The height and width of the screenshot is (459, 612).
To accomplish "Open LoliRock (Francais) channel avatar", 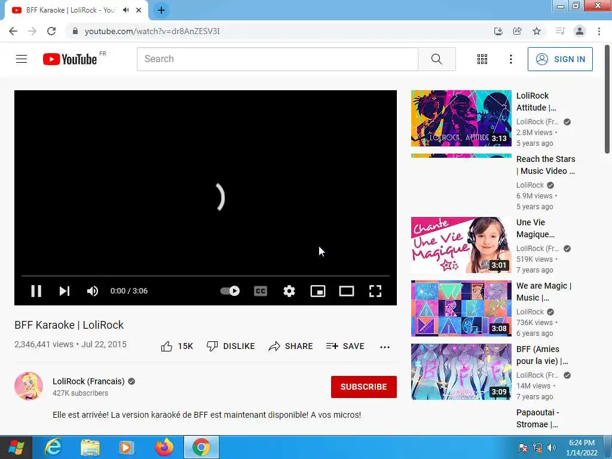I will coord(29,387).
